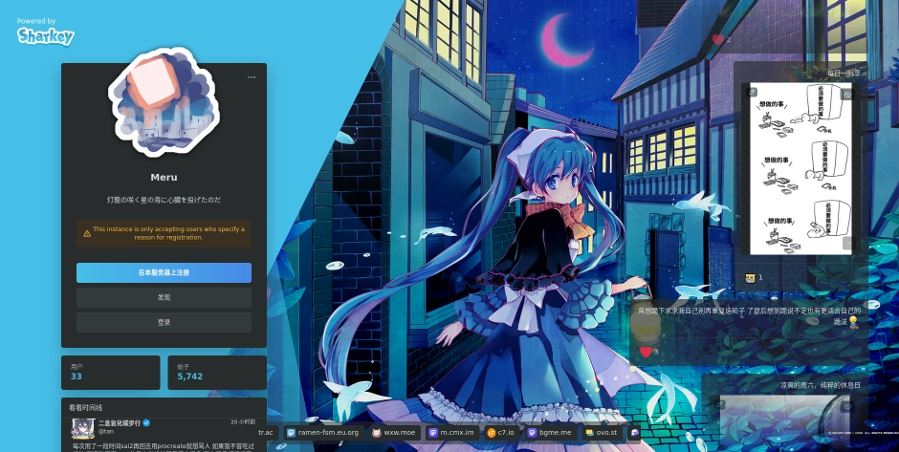Open the m.cmx.im instance chip
Image resolution: width=899 pixels, height=452 pixels.
(x=451, y=433)
